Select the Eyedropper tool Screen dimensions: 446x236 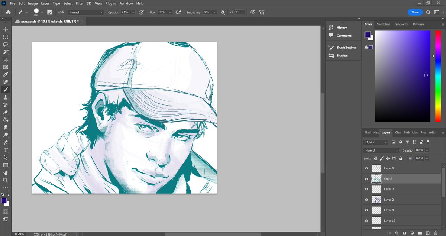pos(6,75)
